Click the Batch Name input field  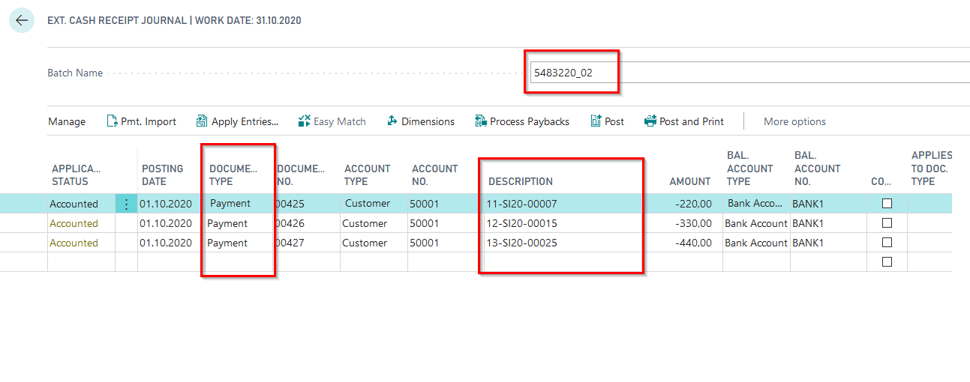(750, 73)
